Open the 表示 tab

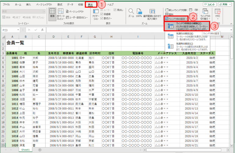90,5
